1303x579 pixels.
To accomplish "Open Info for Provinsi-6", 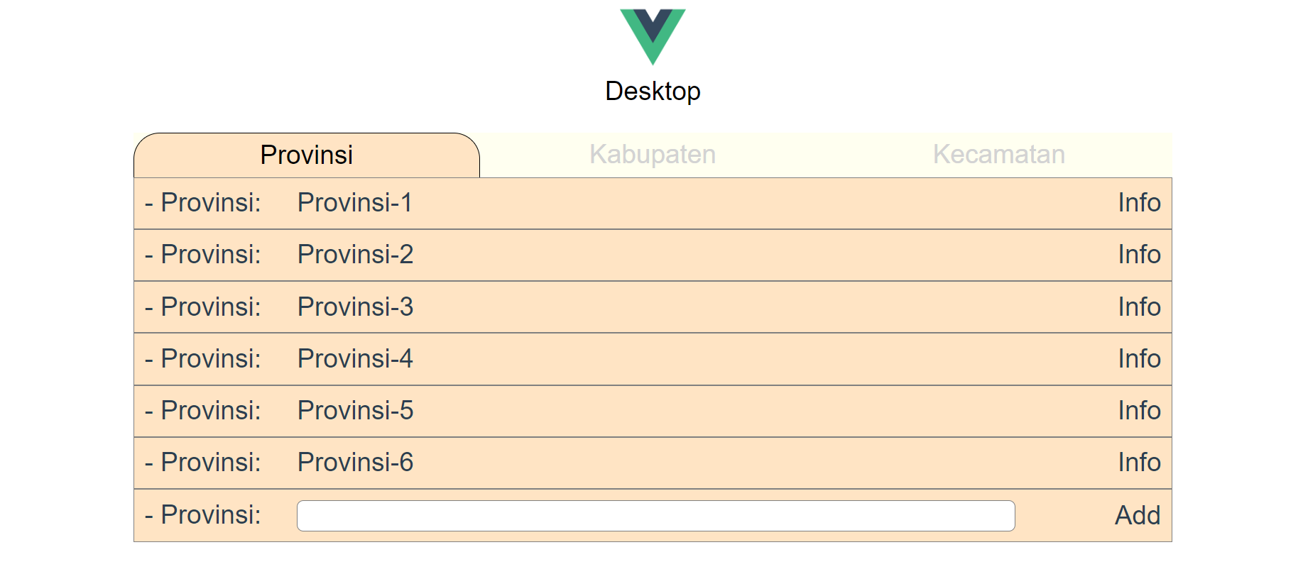I will [x=1138, y=463].
